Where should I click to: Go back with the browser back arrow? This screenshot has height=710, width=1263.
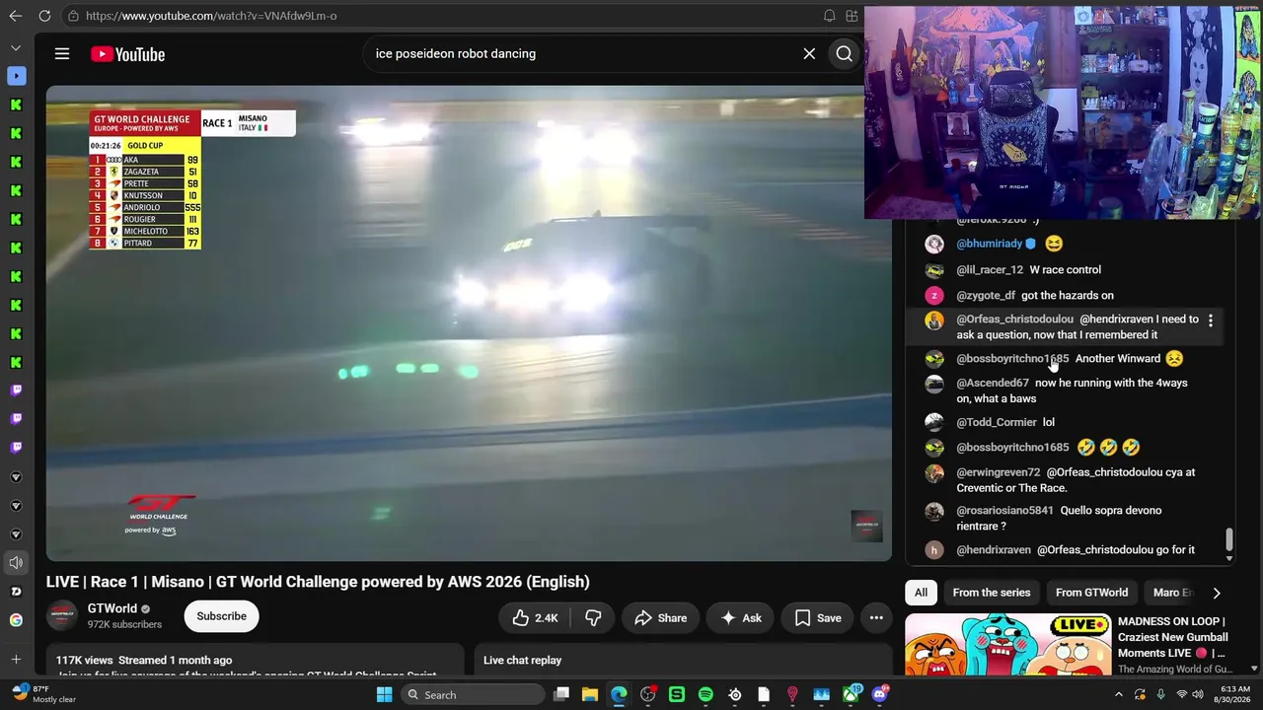point(16,16)
